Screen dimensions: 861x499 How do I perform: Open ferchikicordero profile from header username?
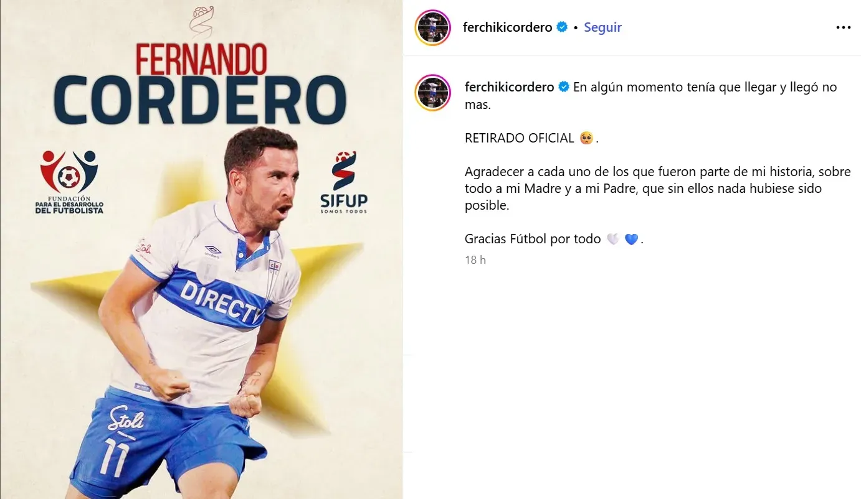(x=508, y=27)
